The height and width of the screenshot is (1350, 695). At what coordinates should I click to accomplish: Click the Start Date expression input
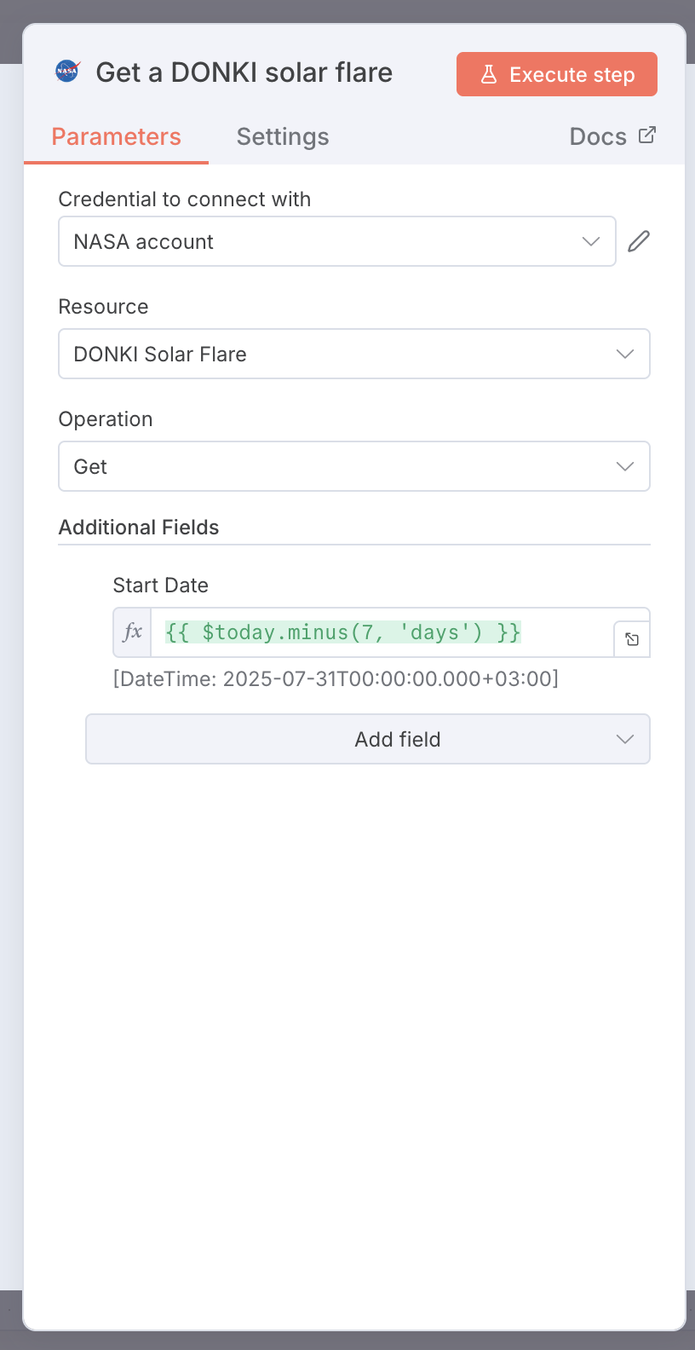click(x=382, y=632)
